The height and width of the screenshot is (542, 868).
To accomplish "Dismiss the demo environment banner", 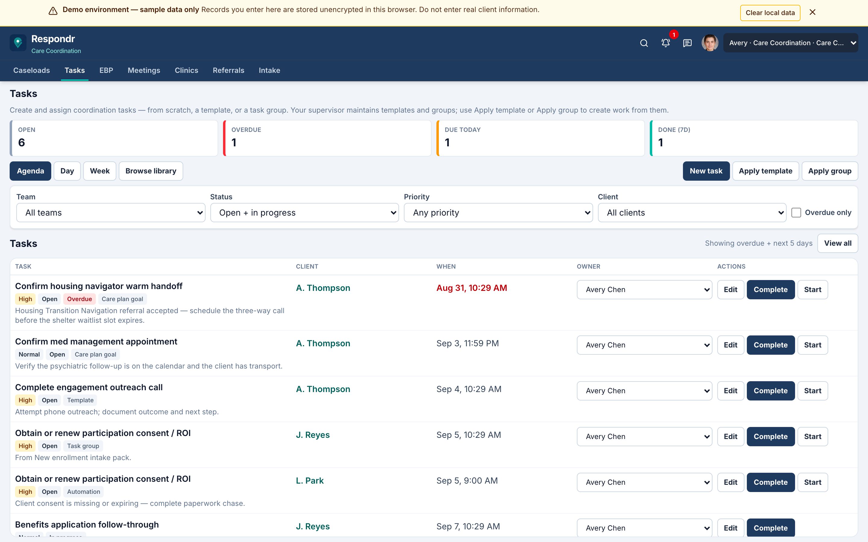I will (813, 12).
